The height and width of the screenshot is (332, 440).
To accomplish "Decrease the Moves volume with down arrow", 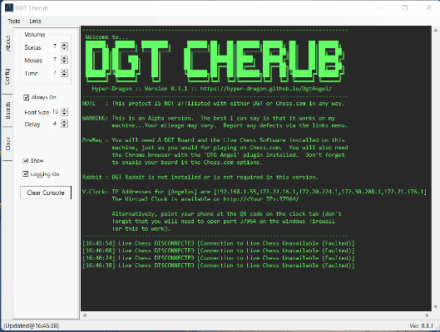I will [64, 61].
